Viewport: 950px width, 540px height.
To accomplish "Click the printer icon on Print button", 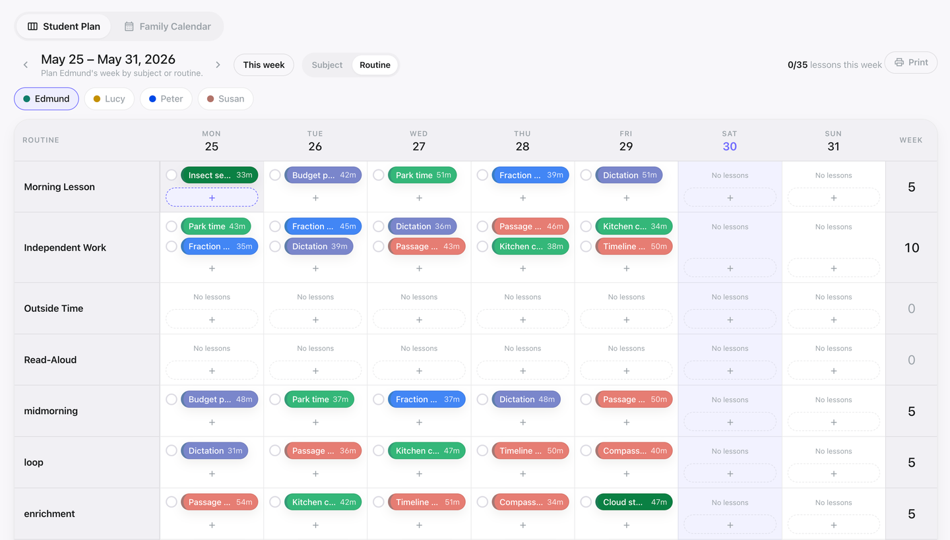I will click(x=899, y=63).
